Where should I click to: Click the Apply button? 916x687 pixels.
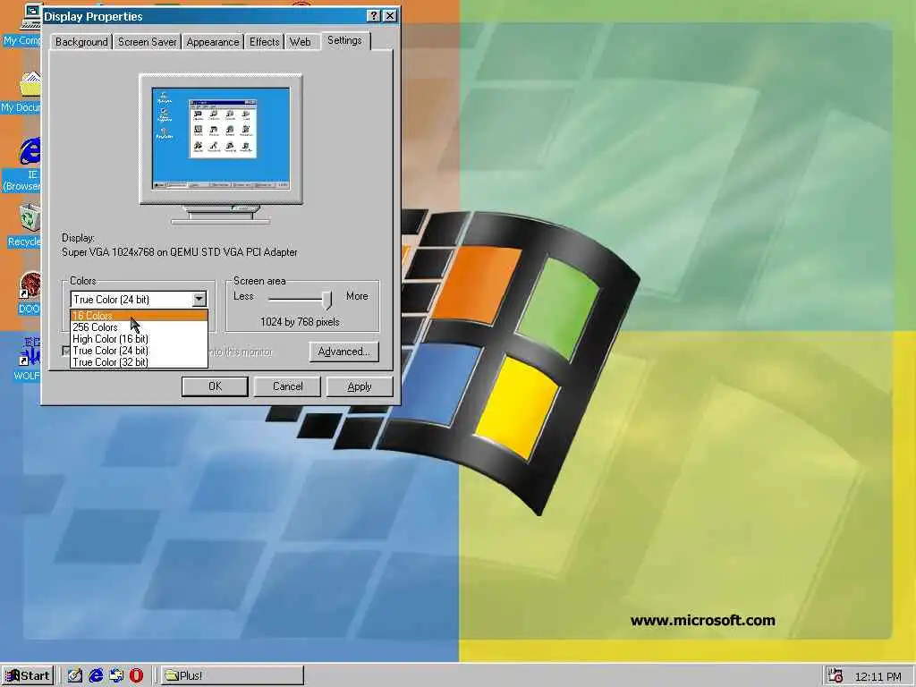pos(360,386)
